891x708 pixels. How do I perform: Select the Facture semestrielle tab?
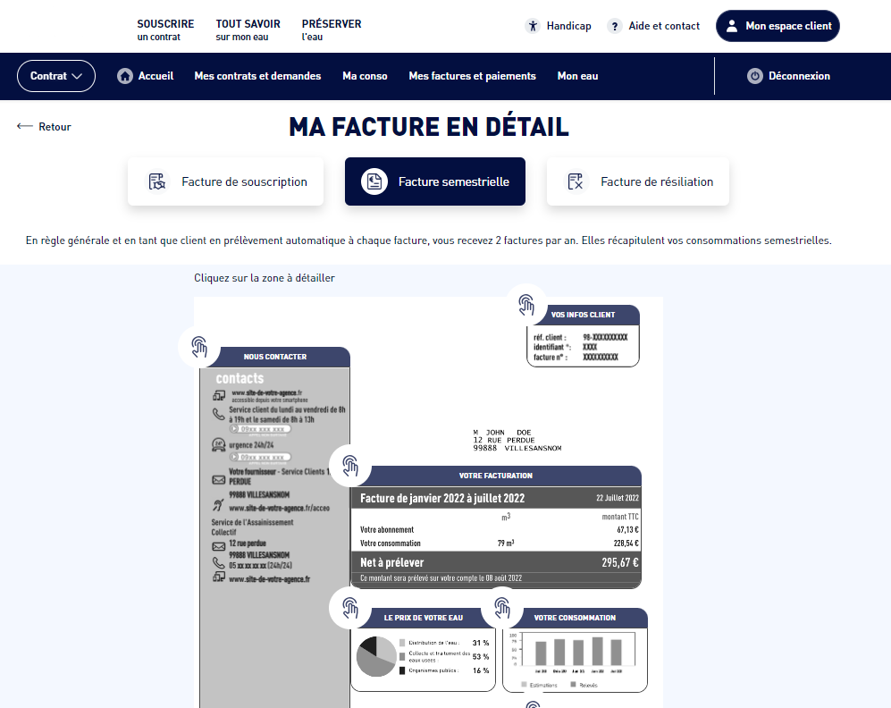pyautogui.click(x=435, y=181)
